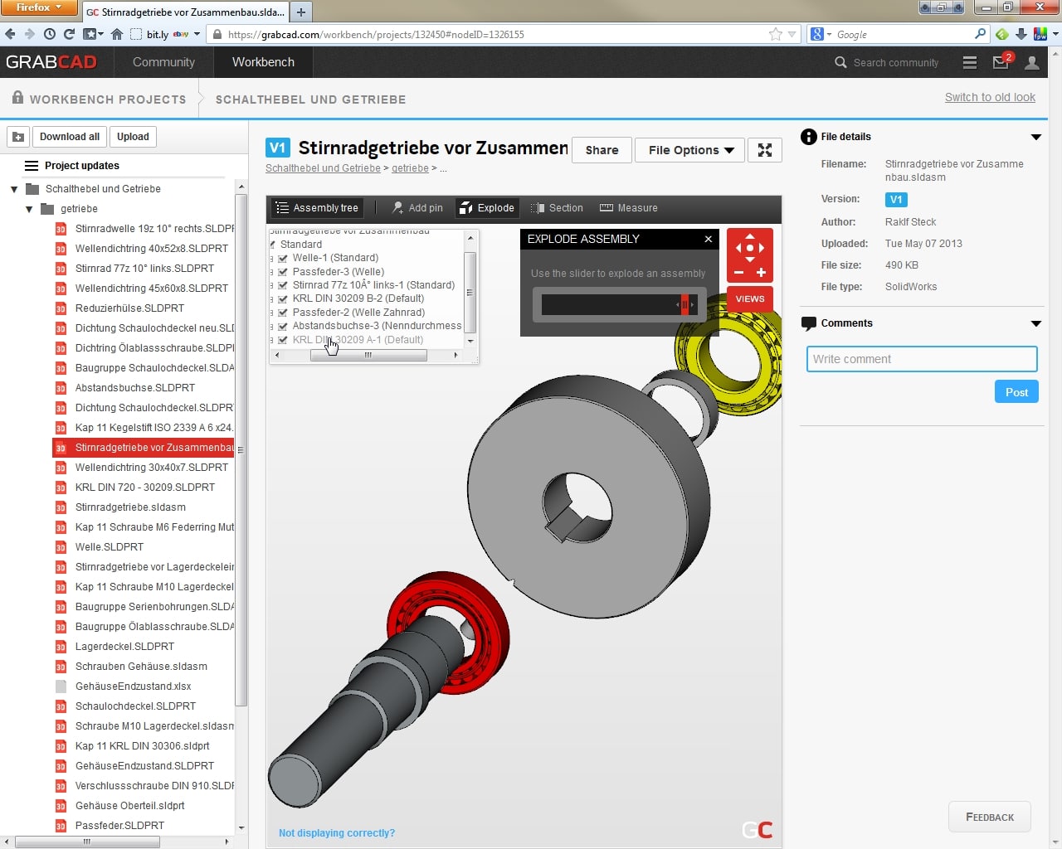The image size is (1062, 849).
Task: Enter fullscreen with the expand icon
Action: pos(764,150)
